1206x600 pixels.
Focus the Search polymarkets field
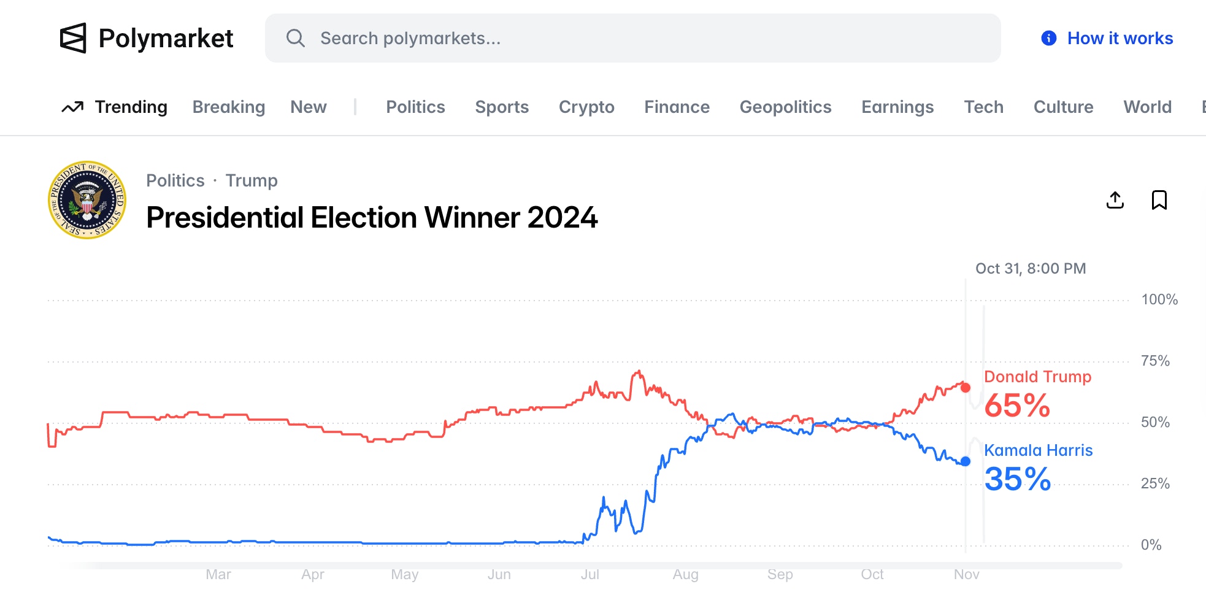pos(632,38)
